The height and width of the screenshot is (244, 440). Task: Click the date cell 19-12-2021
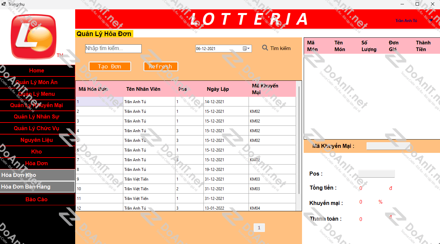(226, 170)
